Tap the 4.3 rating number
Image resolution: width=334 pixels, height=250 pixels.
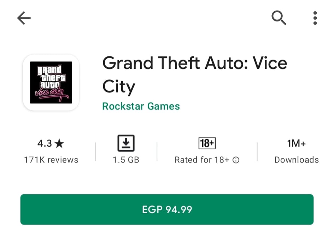[x=45, y=143]
